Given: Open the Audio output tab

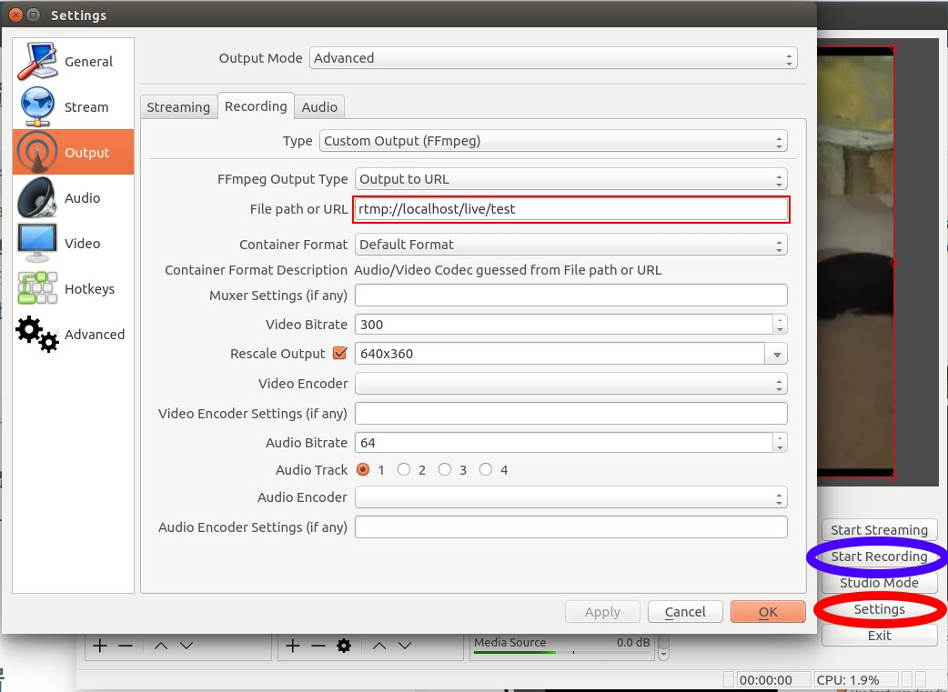Looking at the screenshot, I should coord(319,106).
